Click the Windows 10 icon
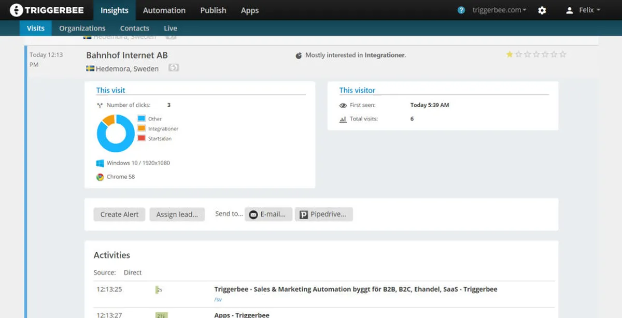Viewport: 622px width, 318px height. tap(100, 163)
